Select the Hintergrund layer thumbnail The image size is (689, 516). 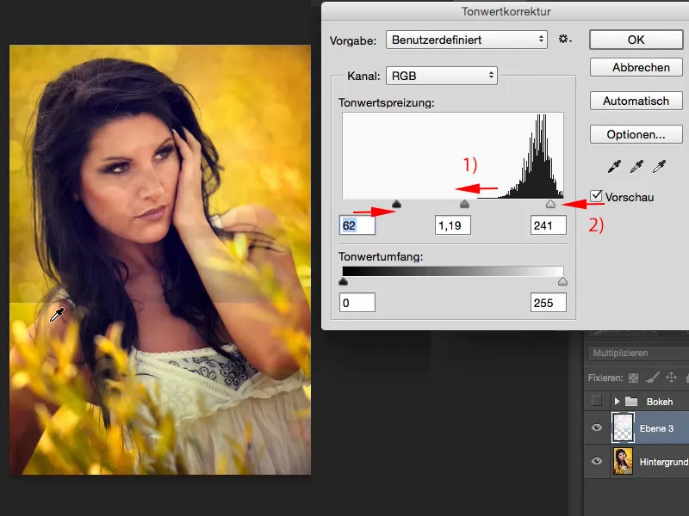point(623,461)
